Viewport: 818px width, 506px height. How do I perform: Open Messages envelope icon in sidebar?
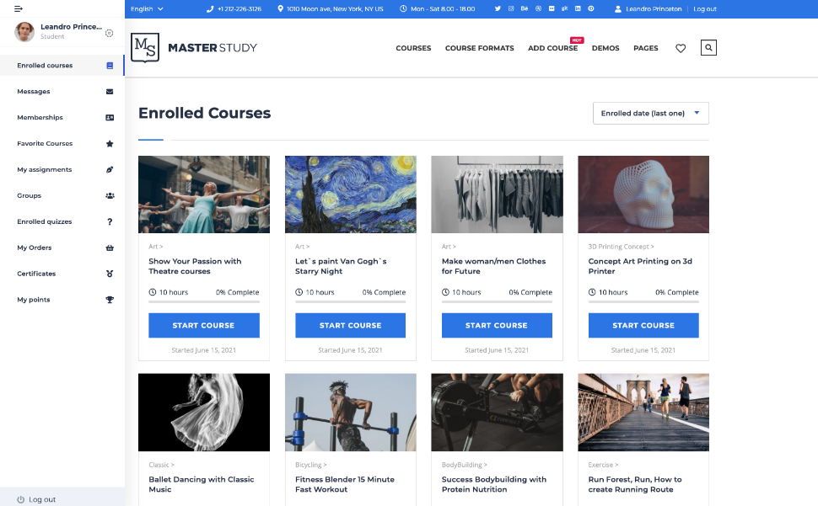110,92
